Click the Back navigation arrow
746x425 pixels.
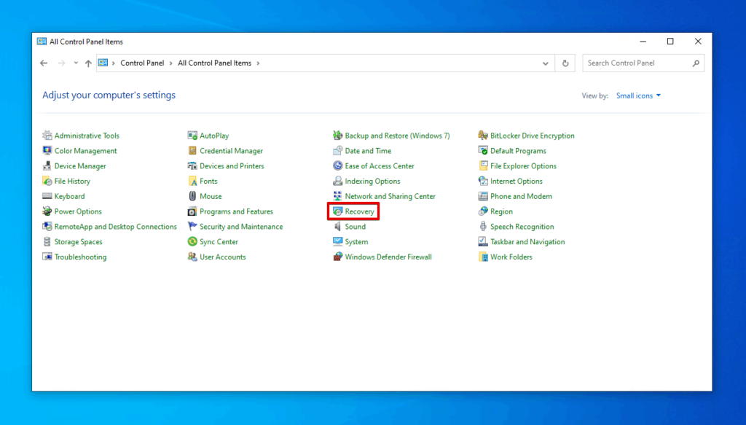click(44, 63)
